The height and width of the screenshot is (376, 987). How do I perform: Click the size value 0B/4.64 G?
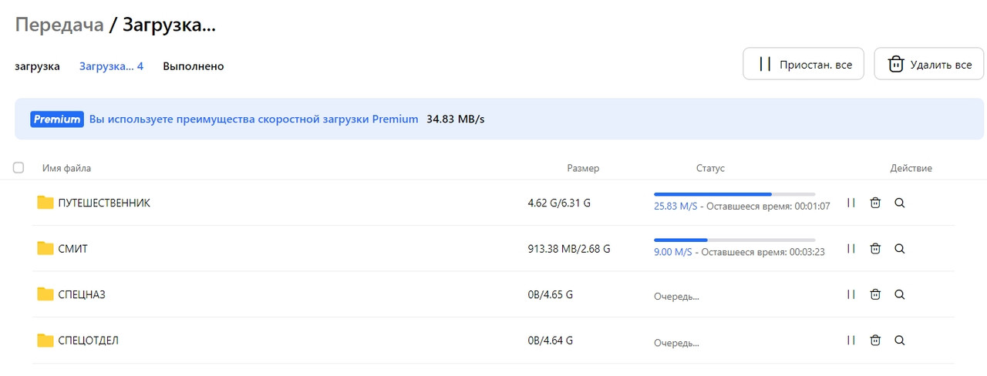550,340
